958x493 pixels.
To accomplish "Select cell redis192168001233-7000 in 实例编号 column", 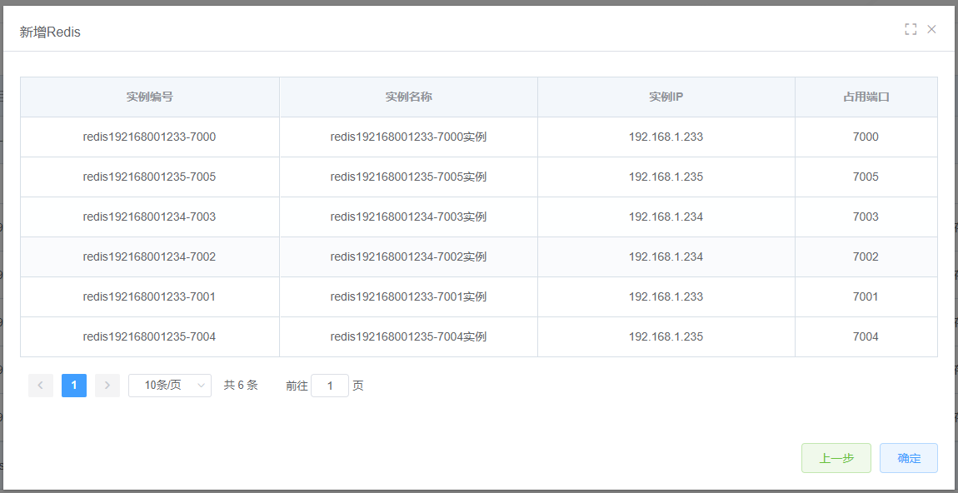I will tap(150, 137).
